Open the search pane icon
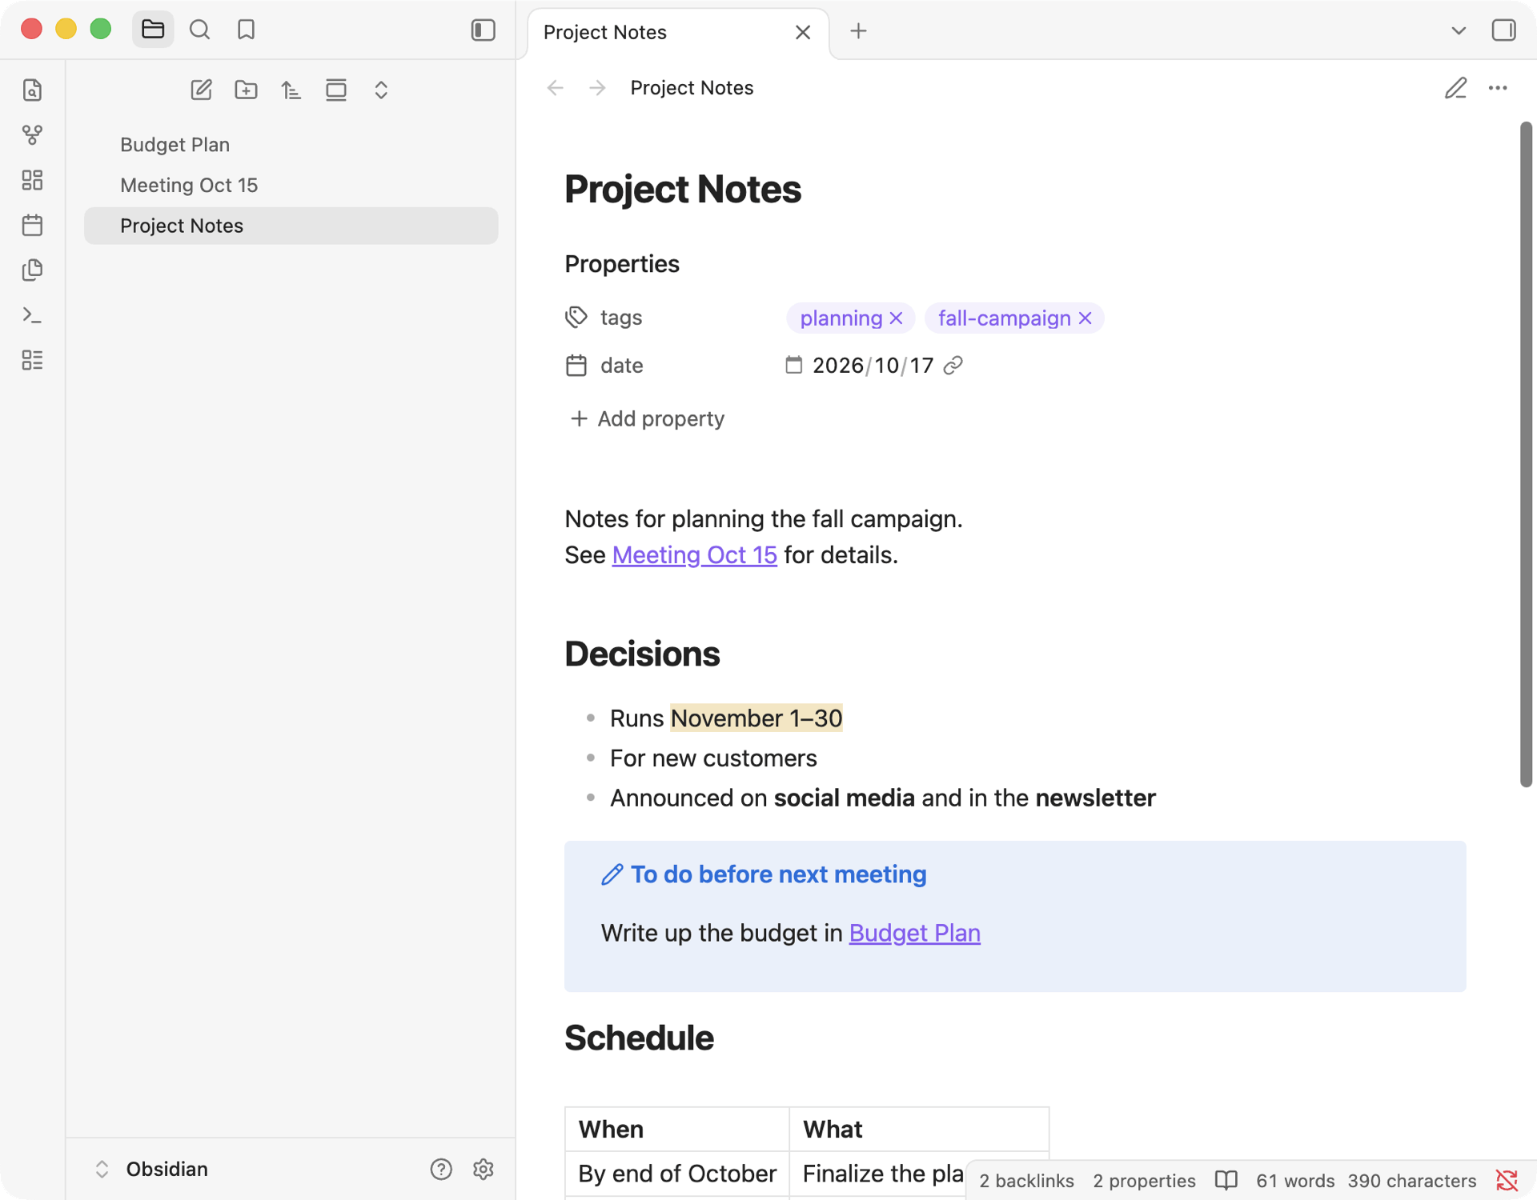1537x1200 pixels. pos(199,30)
